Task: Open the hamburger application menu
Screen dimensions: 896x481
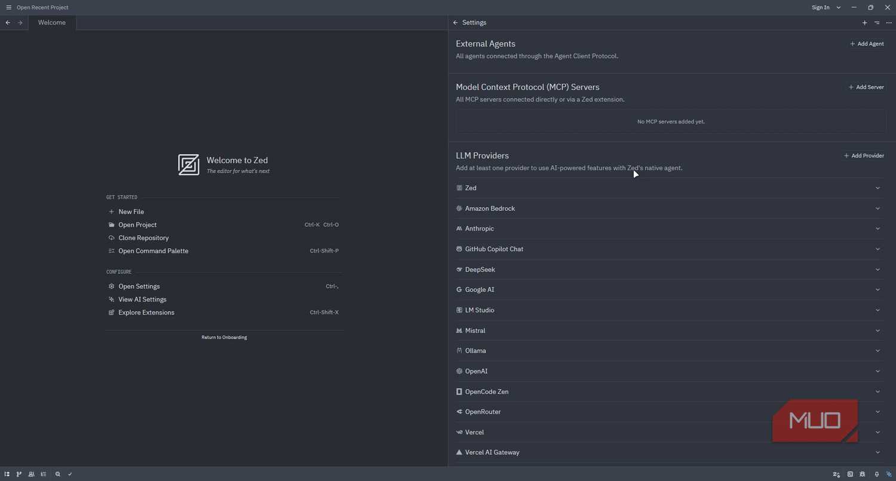Action: [x=8, y=7]
